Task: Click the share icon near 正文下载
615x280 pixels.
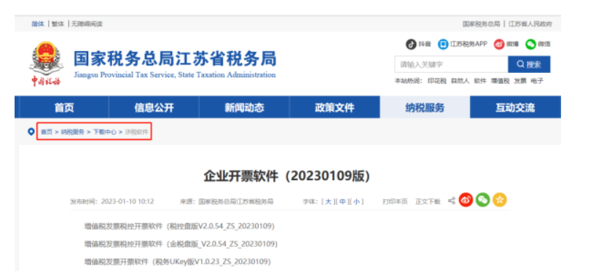Action: click(x=452, y=201)
